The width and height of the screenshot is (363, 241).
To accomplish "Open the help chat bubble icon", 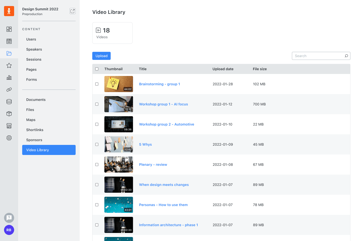I will [x=9, y=218].
